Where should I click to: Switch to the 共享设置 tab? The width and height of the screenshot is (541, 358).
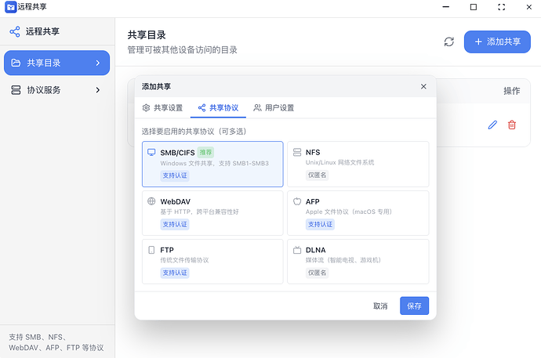pyautogui.click(x=162, y=108)
